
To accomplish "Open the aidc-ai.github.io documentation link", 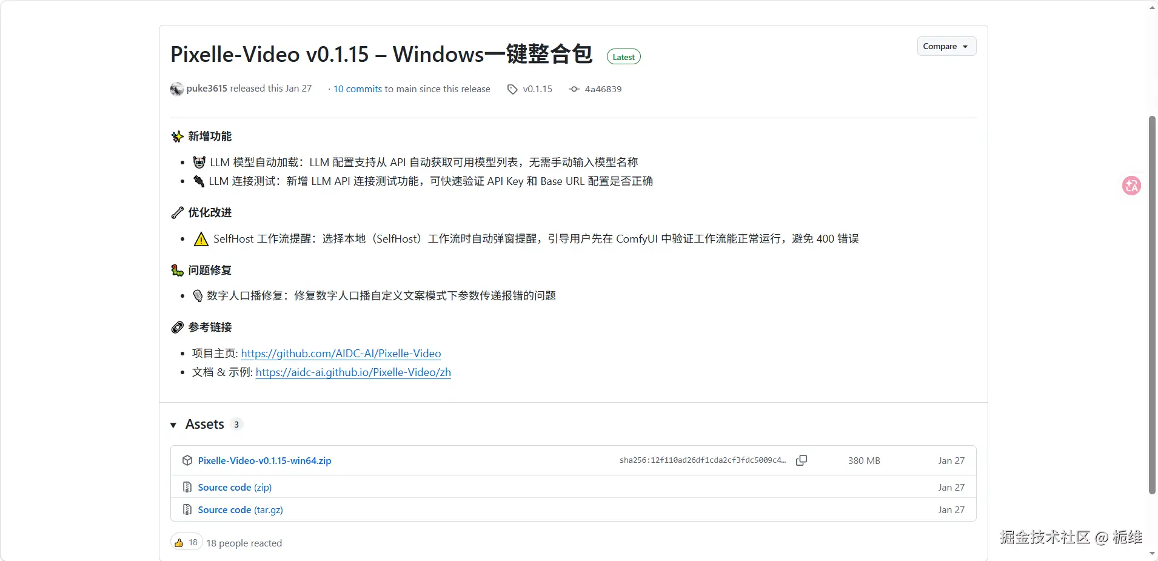I will (353, 372).
